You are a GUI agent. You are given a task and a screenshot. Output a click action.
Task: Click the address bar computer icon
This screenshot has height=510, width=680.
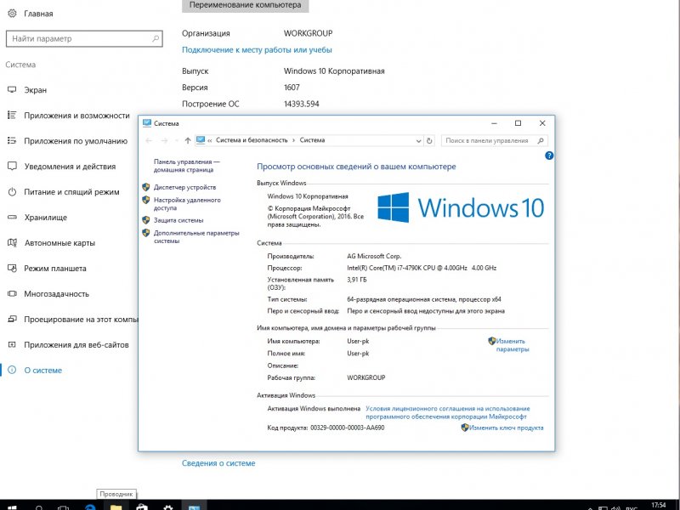tap(201, 140)
